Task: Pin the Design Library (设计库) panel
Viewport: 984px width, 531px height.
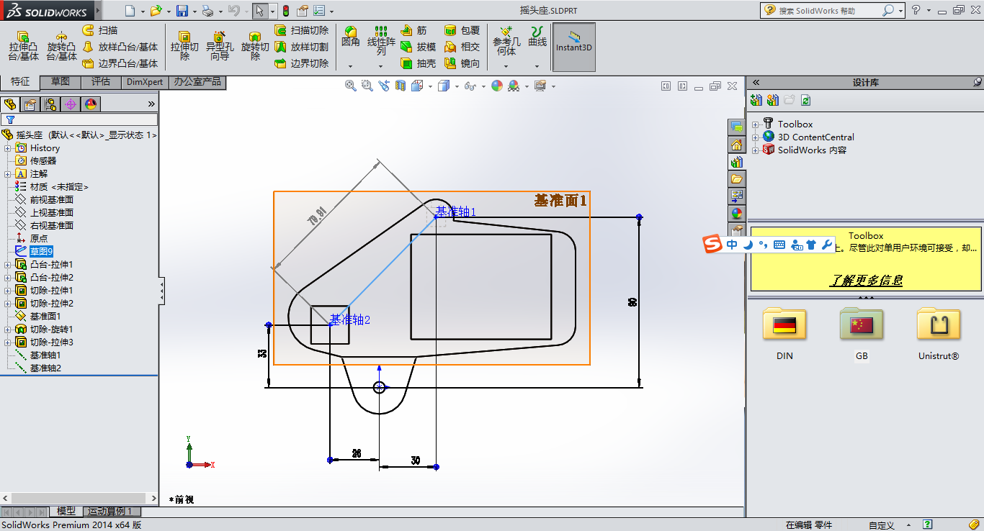Action: (x=976, y=83)
